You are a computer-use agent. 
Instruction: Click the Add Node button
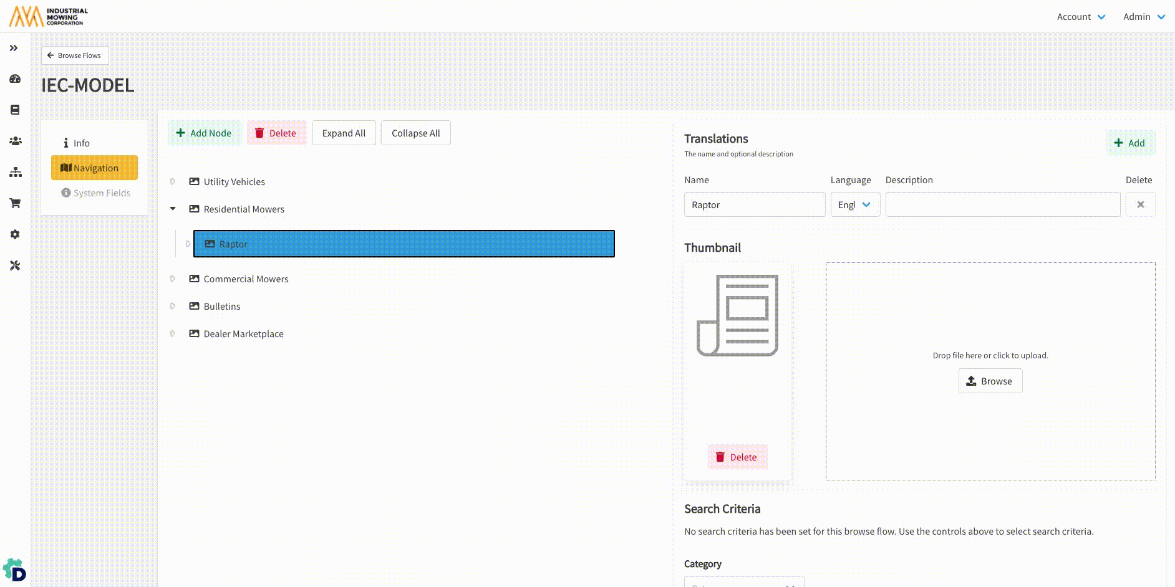point(204,133)
